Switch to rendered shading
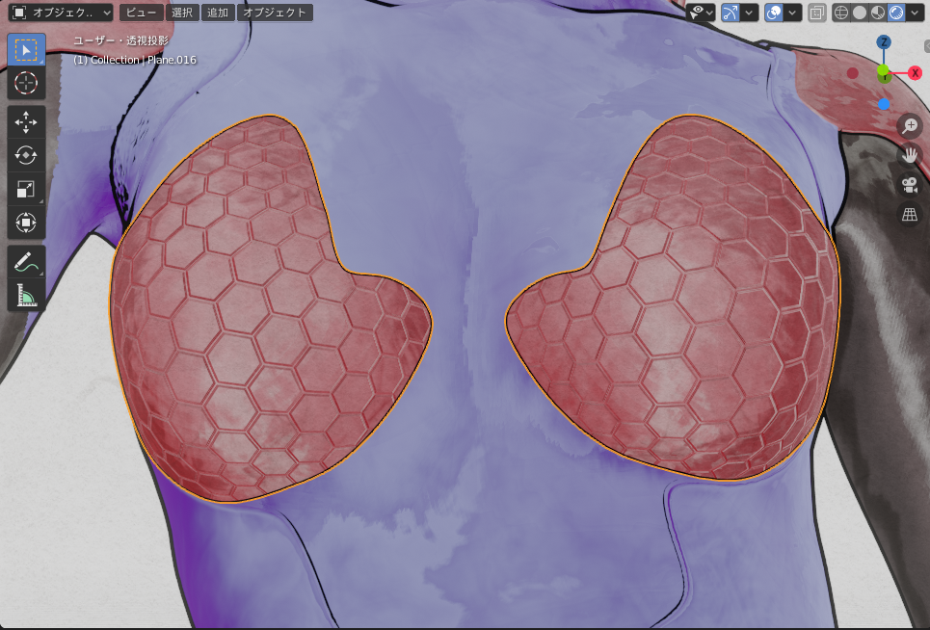 [x=896, y=13]
